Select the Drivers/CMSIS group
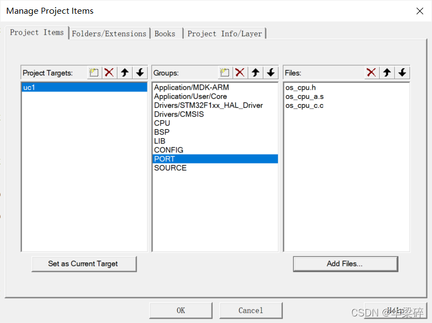This screenshot has height=323, width=432. 215,114
